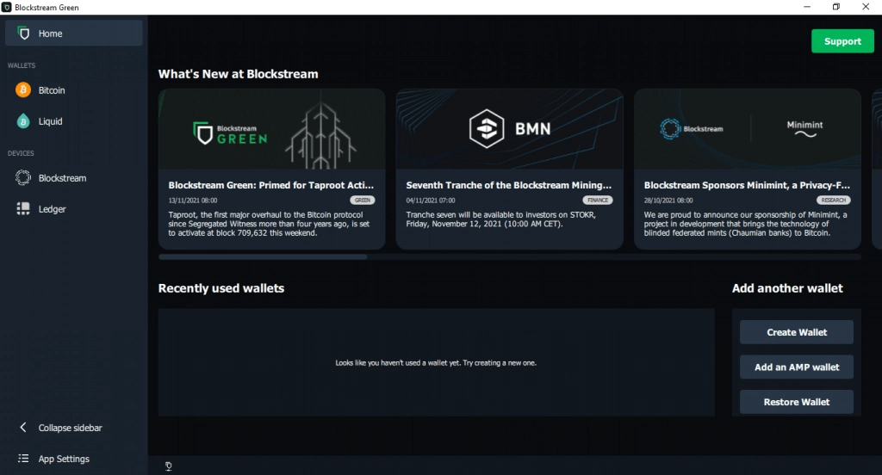Click the 'Add another wallet' heading
This screenshot has height=475, width=882.
[787, 288]
